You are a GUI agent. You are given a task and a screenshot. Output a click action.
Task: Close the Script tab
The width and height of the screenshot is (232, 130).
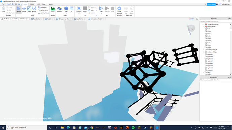coord(52,19)
